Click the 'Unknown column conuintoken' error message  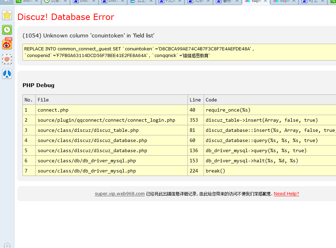click(x=88, y=35)
